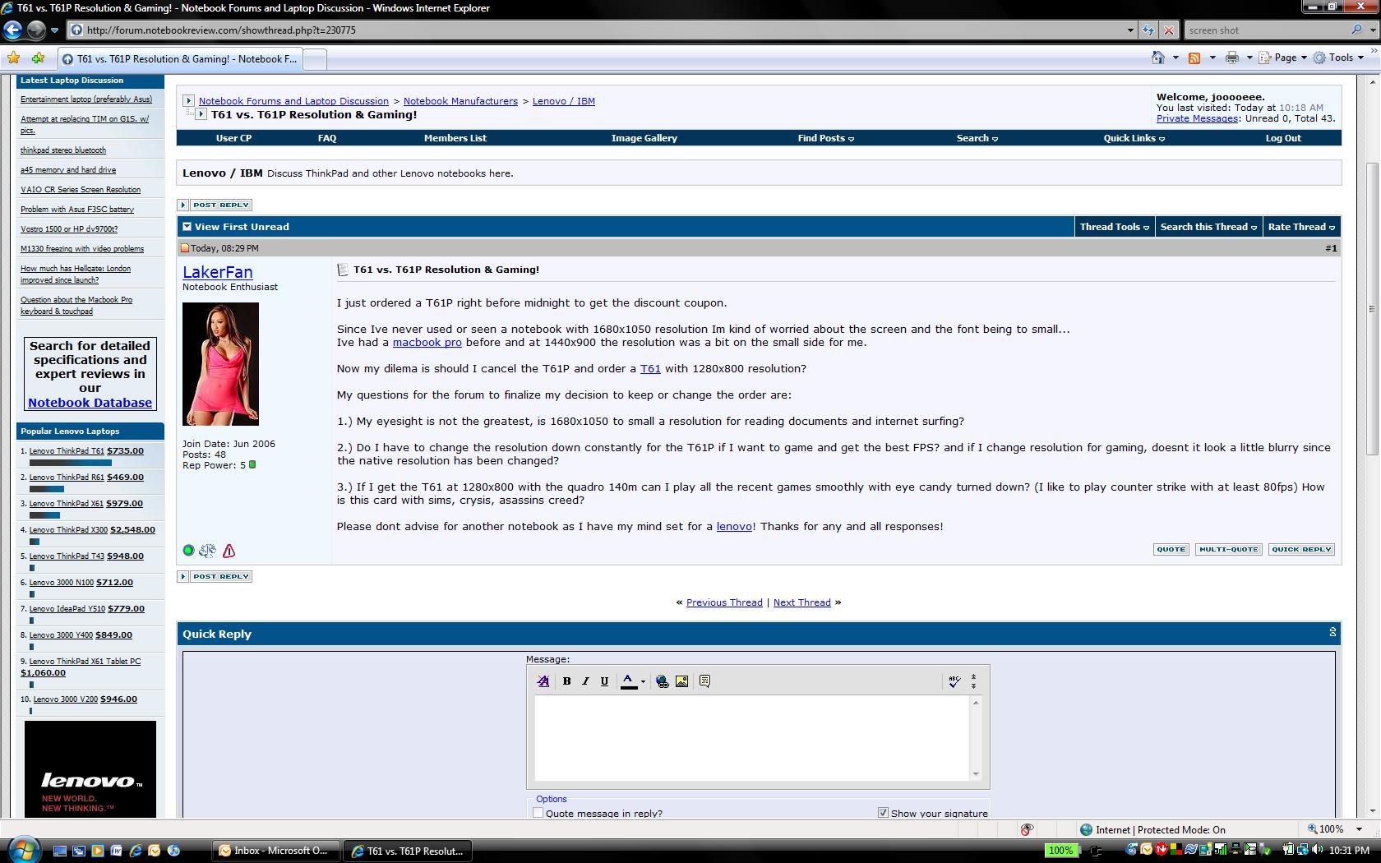Open Members List
This screenshot has height=863, width=1381.
pos(455,138)
